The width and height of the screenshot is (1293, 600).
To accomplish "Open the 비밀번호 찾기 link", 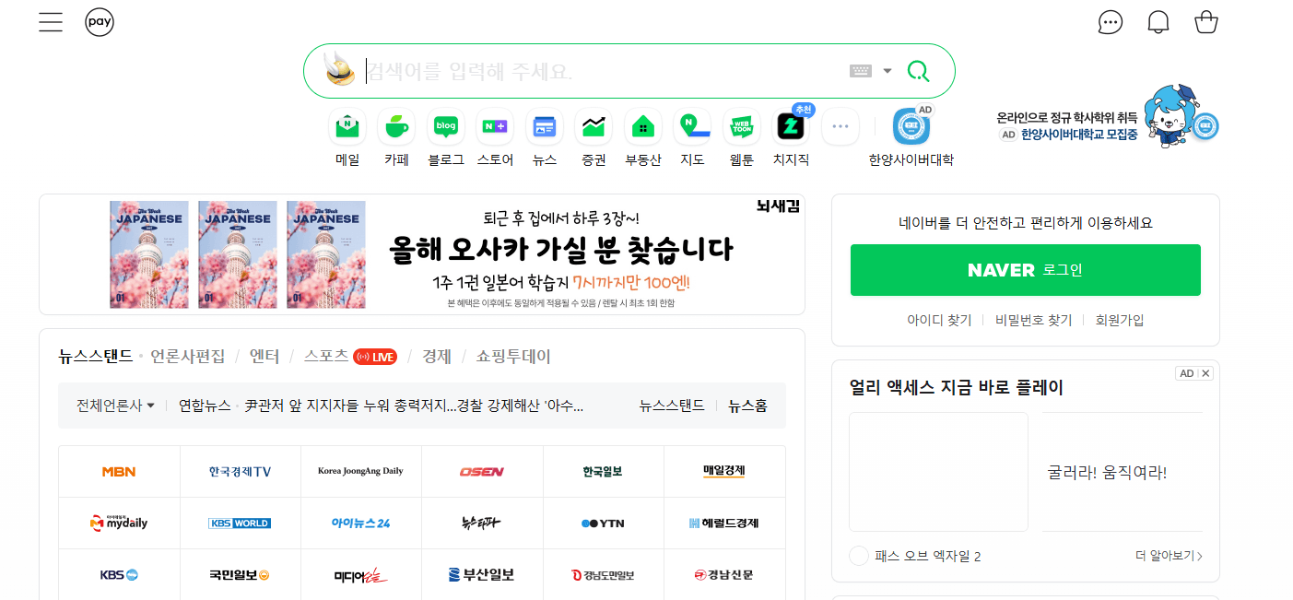I will pos(1034,320).
